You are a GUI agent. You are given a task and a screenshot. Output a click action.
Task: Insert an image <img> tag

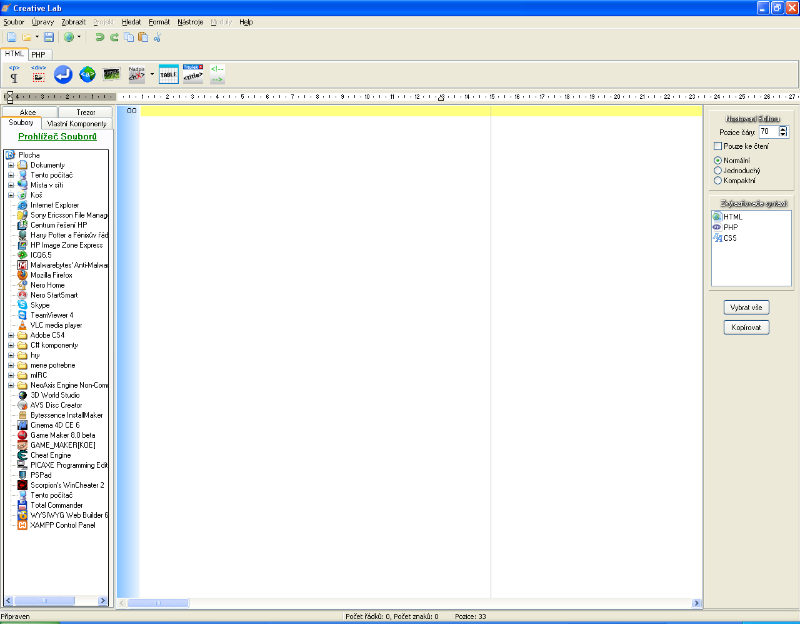(x=111, y=74)
